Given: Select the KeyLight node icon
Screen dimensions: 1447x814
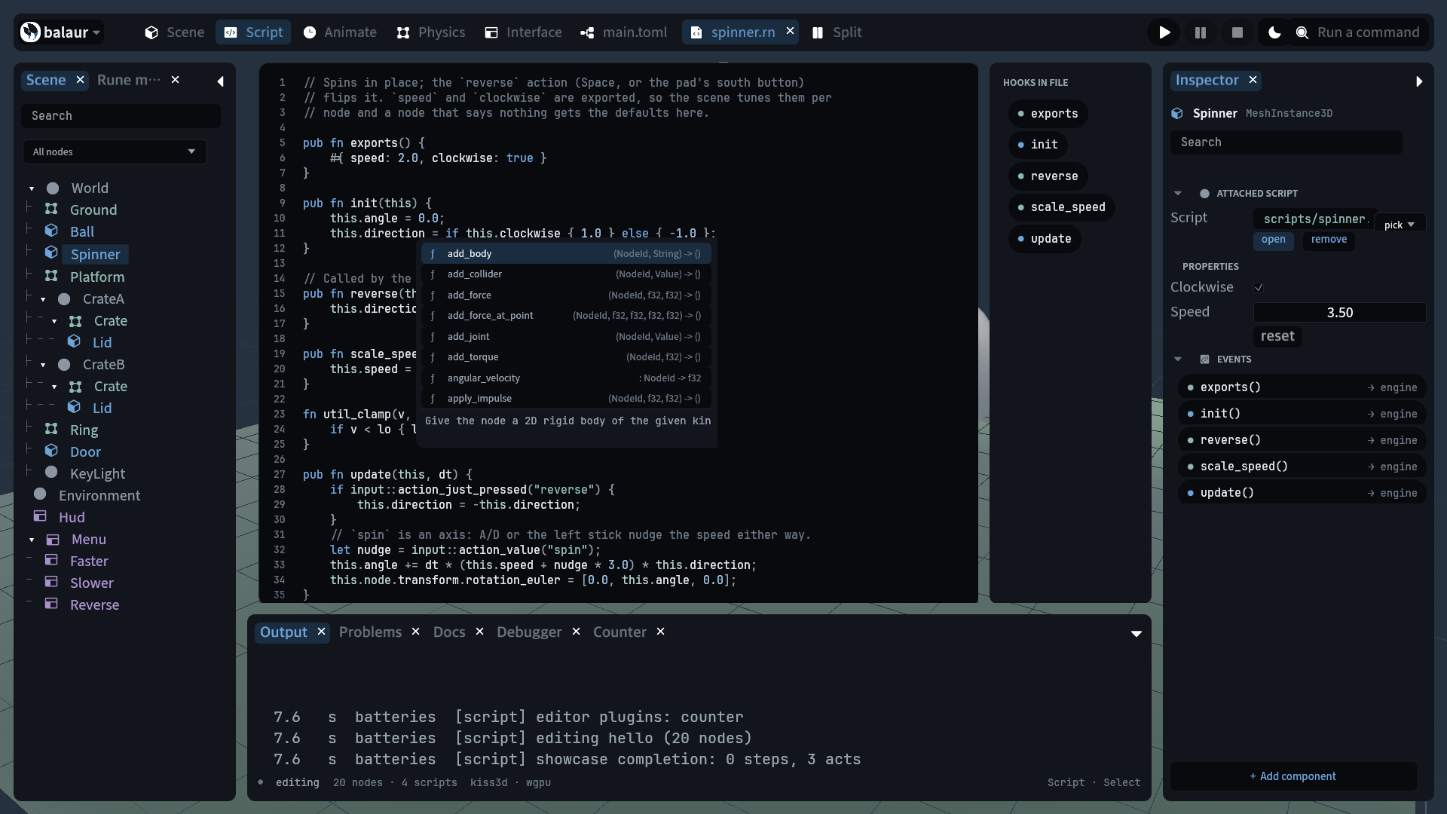Looking at the screenshot, I should 51,473.
